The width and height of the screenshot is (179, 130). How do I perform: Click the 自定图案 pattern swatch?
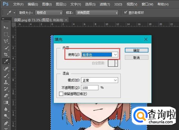[111, 63]
